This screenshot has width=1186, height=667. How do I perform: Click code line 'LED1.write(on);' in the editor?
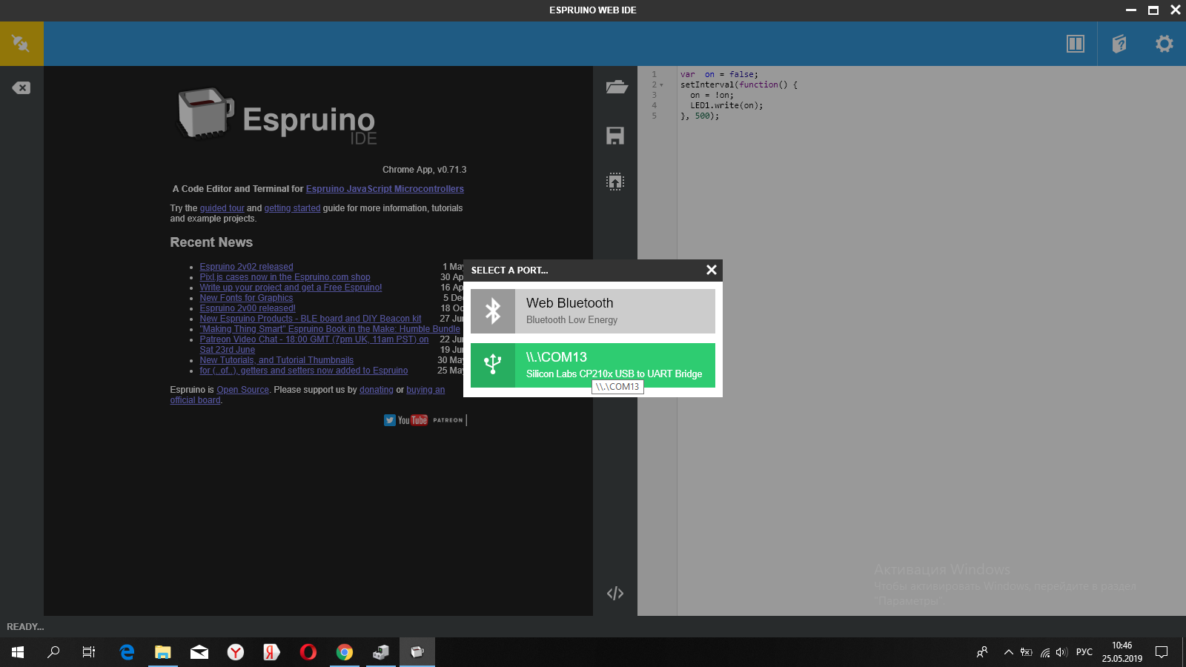click(x=726, y=105)
